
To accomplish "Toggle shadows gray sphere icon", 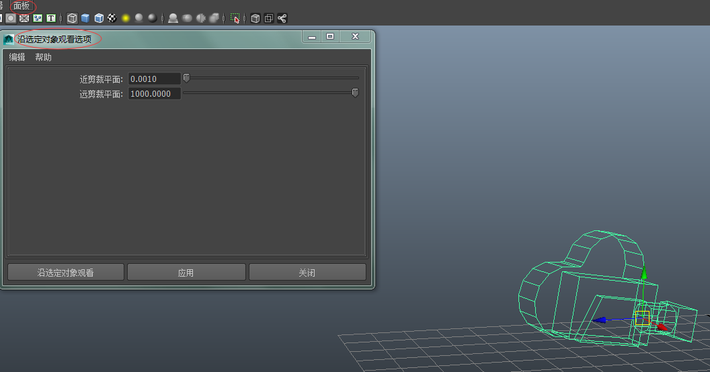I will coord(139,18).
